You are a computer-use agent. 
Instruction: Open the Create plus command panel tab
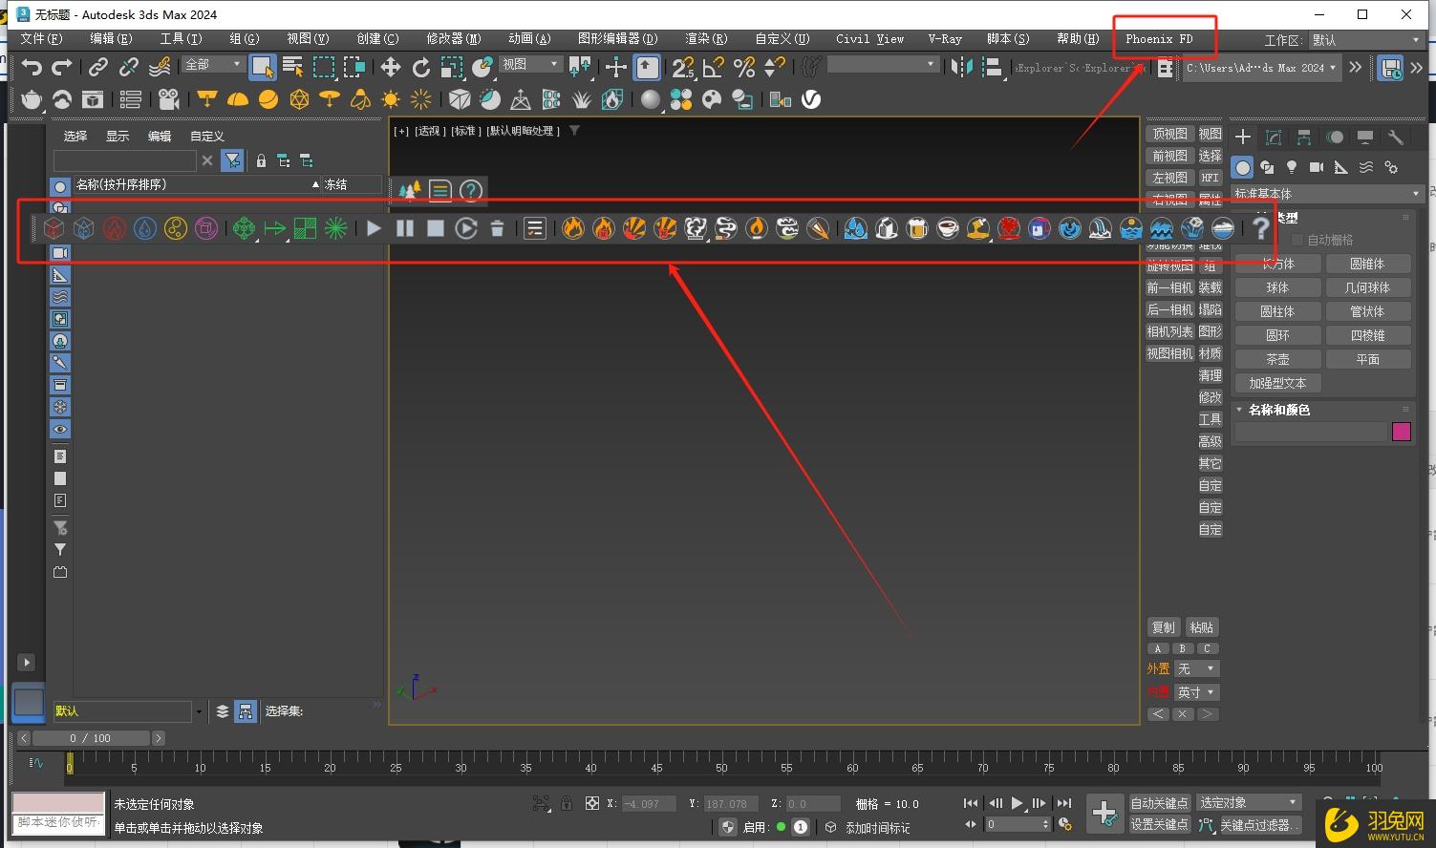[x=1243, y=138]
